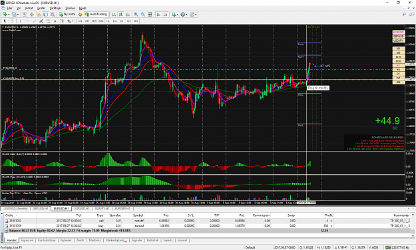This screenshot has height=250, width=416.
Task: Switch to candlestick chart icon
Action: (x=120, y=15)
